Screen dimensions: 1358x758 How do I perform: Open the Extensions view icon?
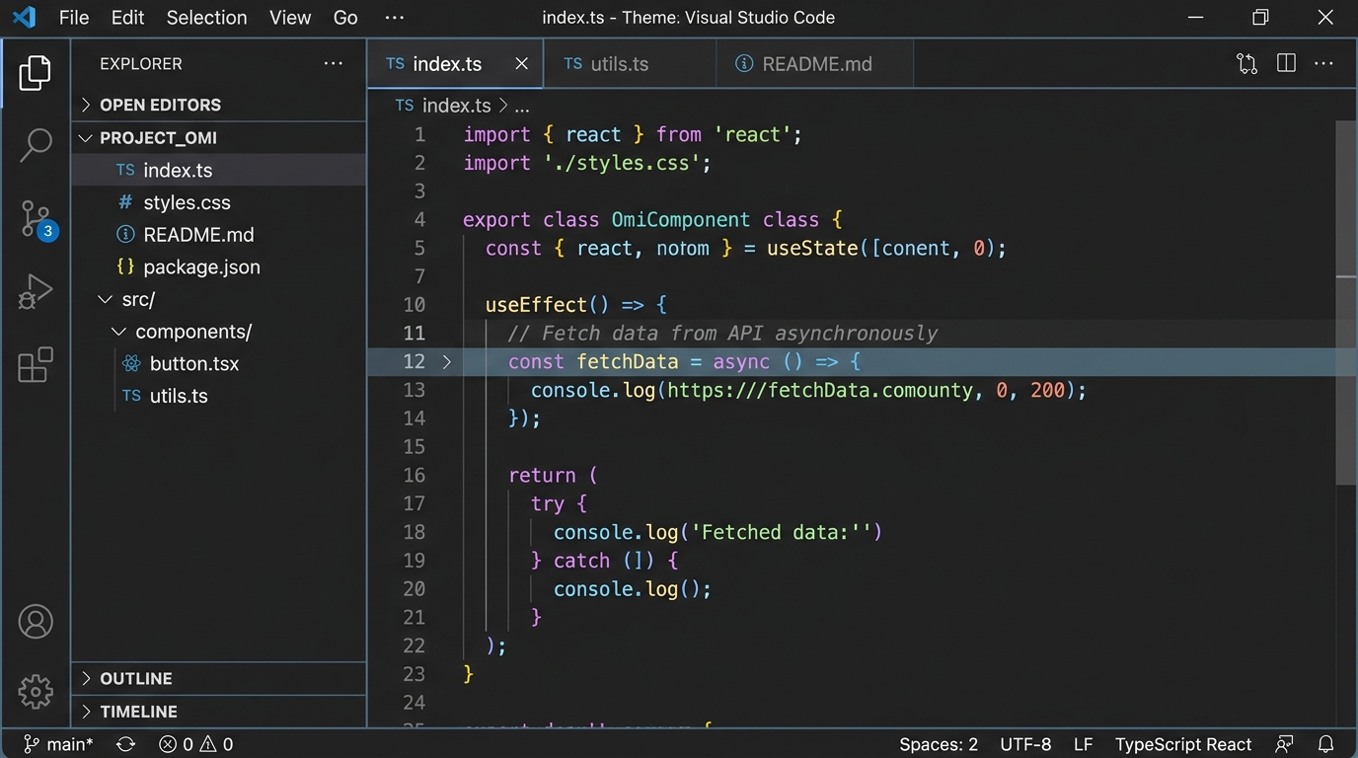35,364
